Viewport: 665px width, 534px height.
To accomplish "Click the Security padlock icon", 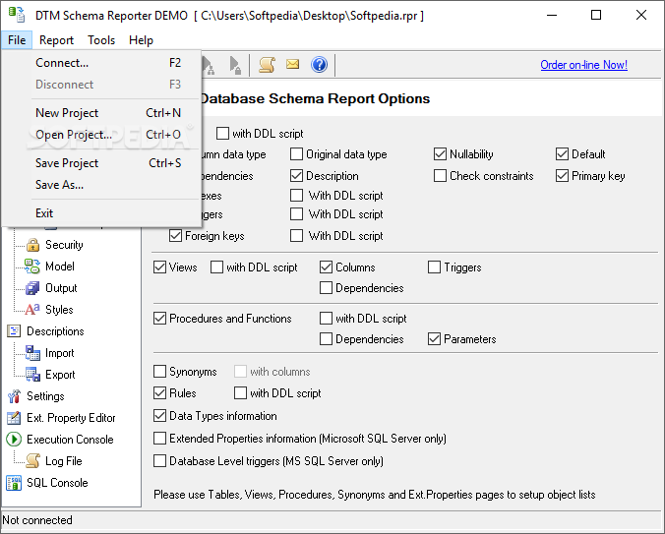I will point(32,245).
